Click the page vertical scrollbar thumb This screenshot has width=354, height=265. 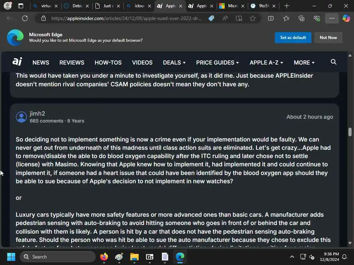click(350, 132)
